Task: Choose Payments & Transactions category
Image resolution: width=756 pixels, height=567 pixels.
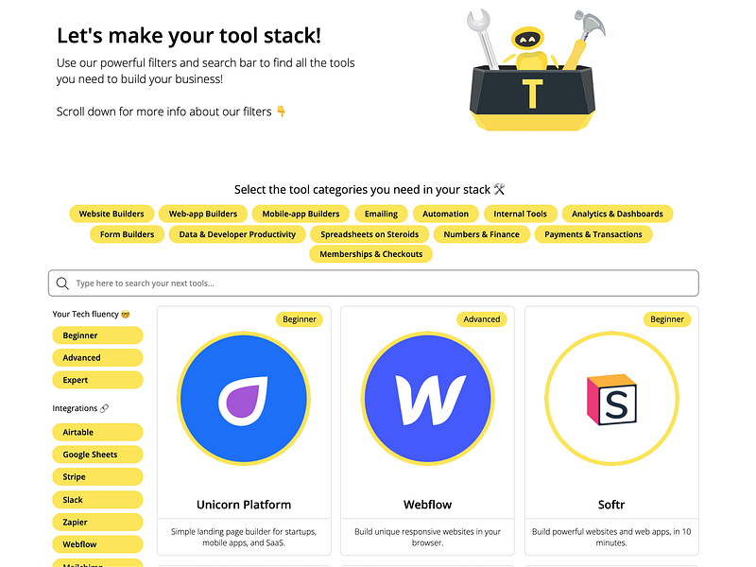Action: (x=593, y=234)
